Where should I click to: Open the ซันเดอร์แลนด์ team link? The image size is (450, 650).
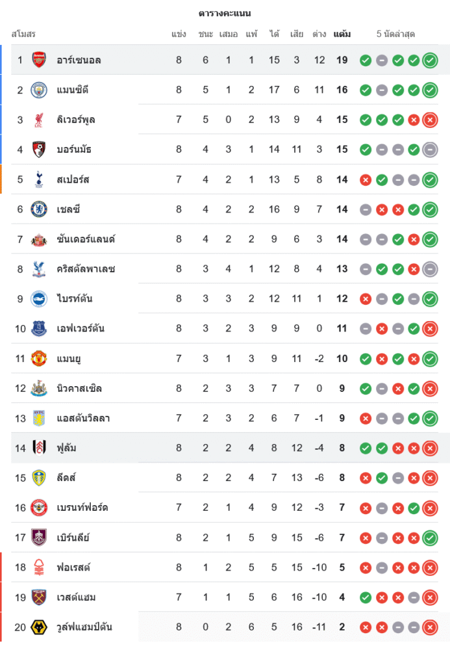86,239
